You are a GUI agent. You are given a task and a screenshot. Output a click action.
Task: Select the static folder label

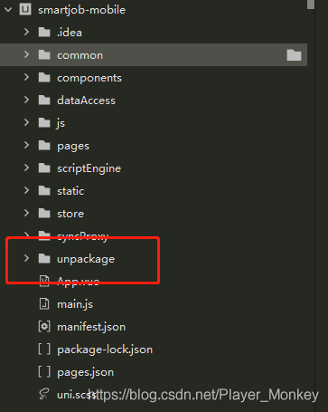click(x=70, y=191)
